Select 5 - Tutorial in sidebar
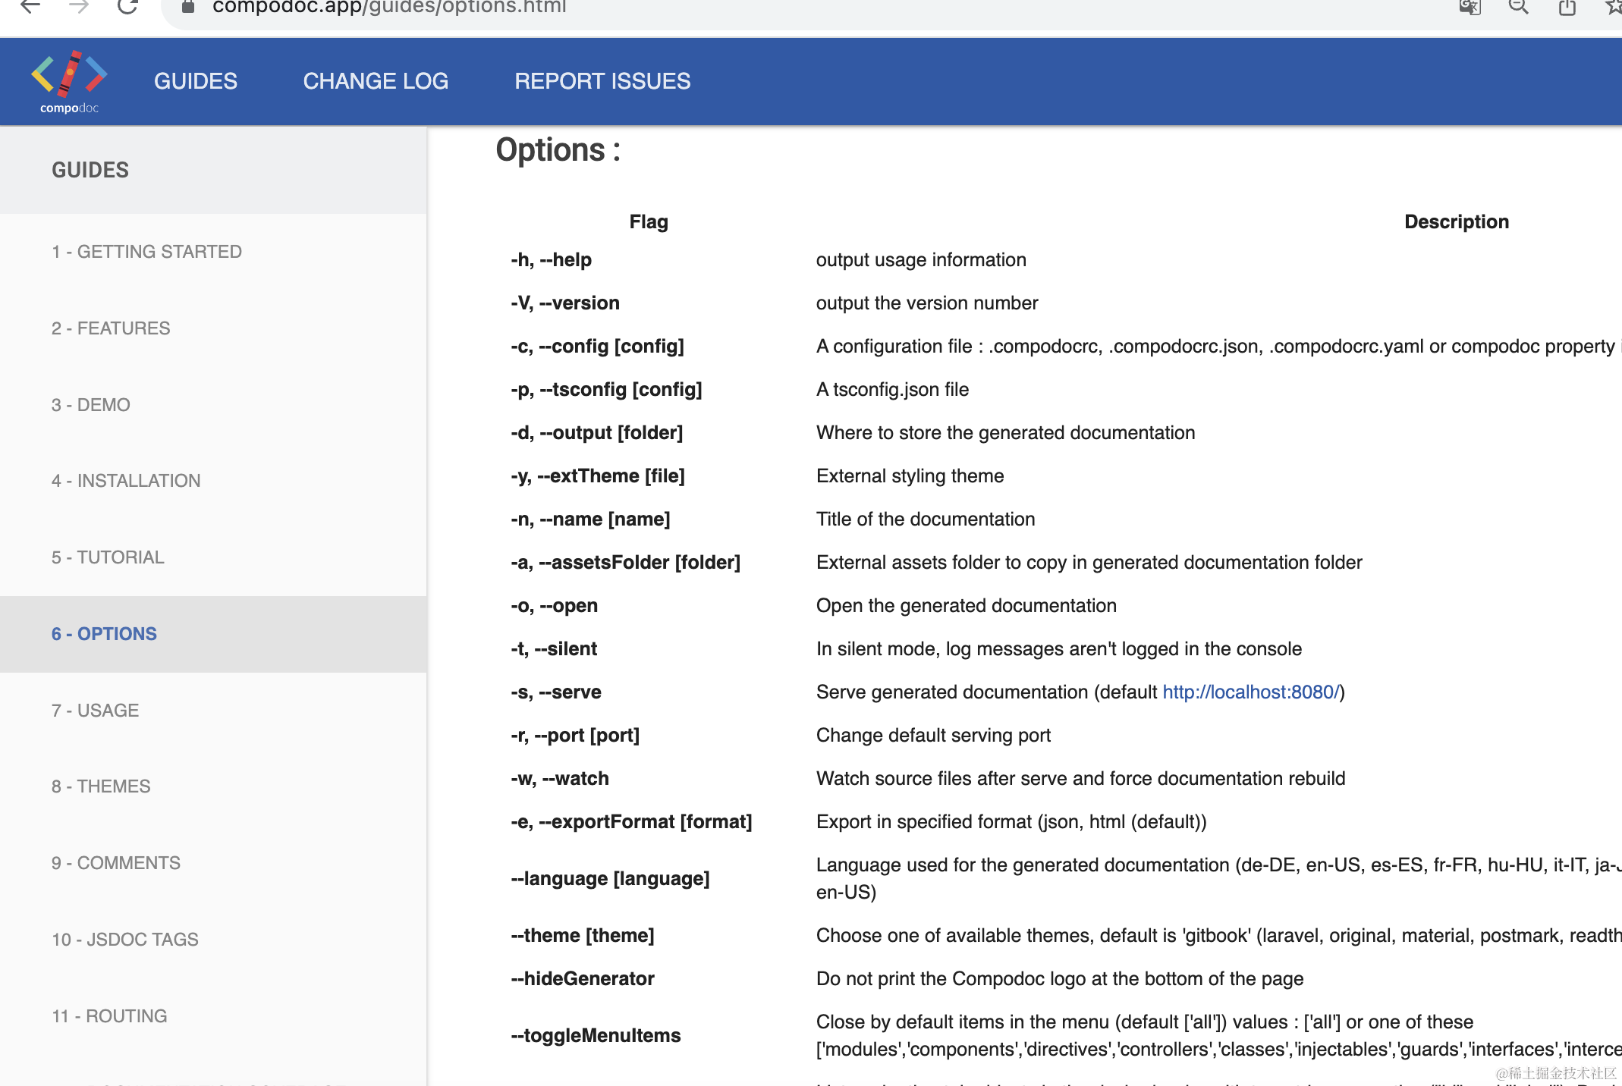This screenshot has height=1086, width=1622. click(108, 557)
